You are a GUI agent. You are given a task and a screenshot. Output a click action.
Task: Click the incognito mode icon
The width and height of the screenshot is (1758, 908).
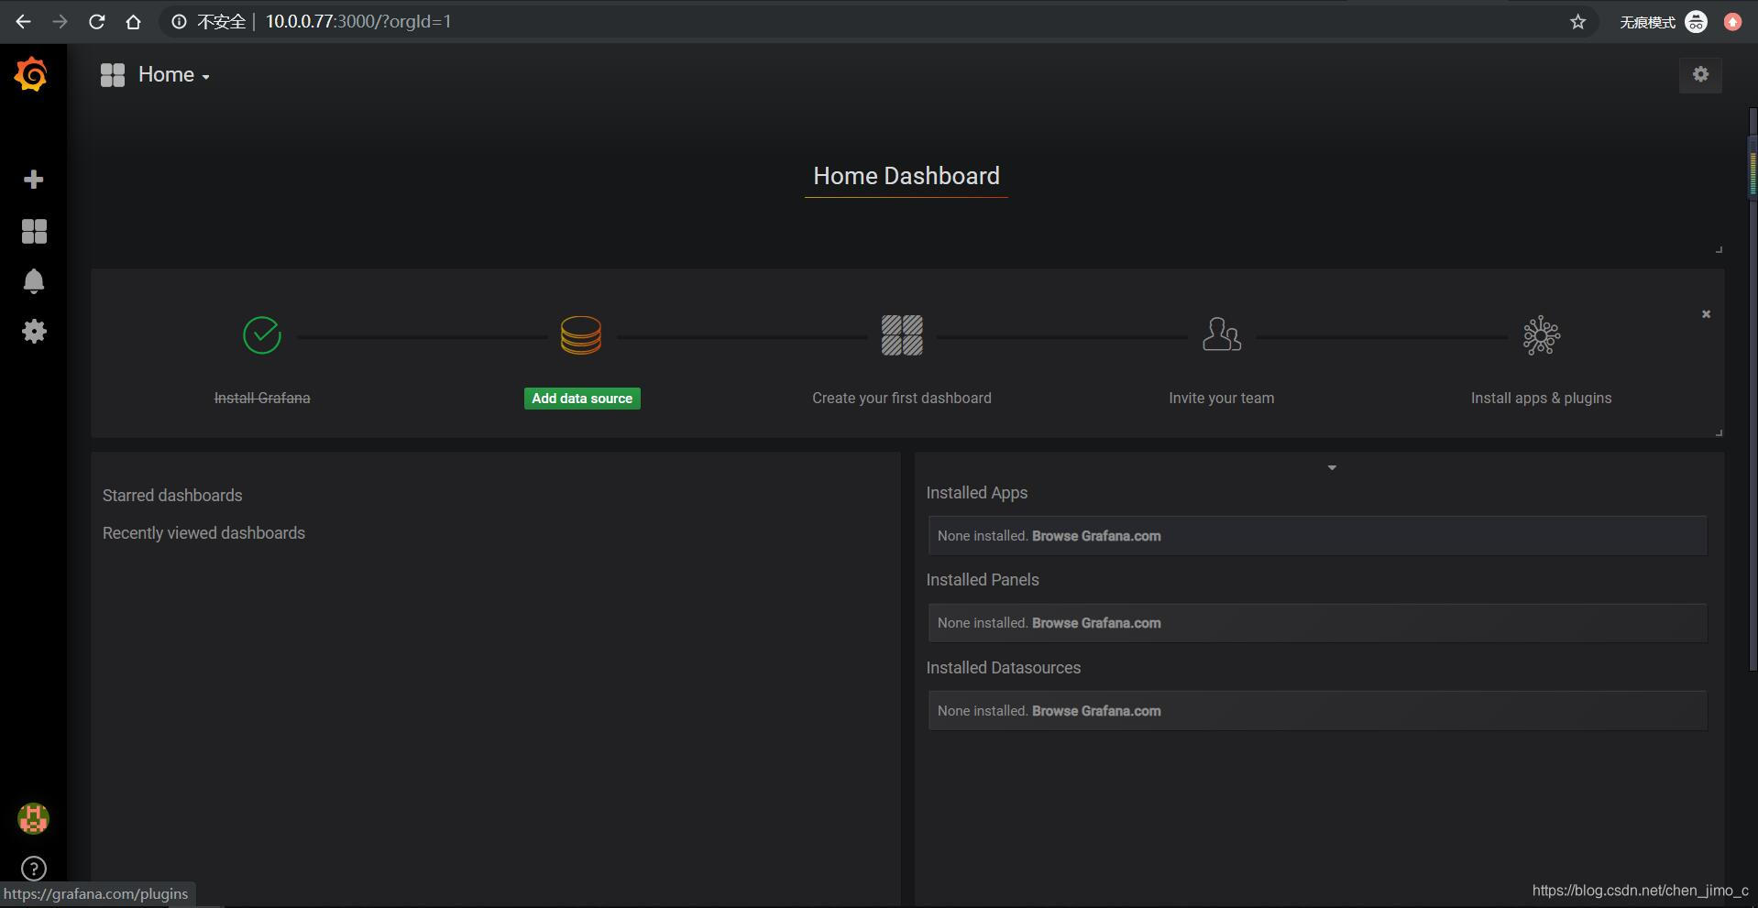tap(1696, 22)
